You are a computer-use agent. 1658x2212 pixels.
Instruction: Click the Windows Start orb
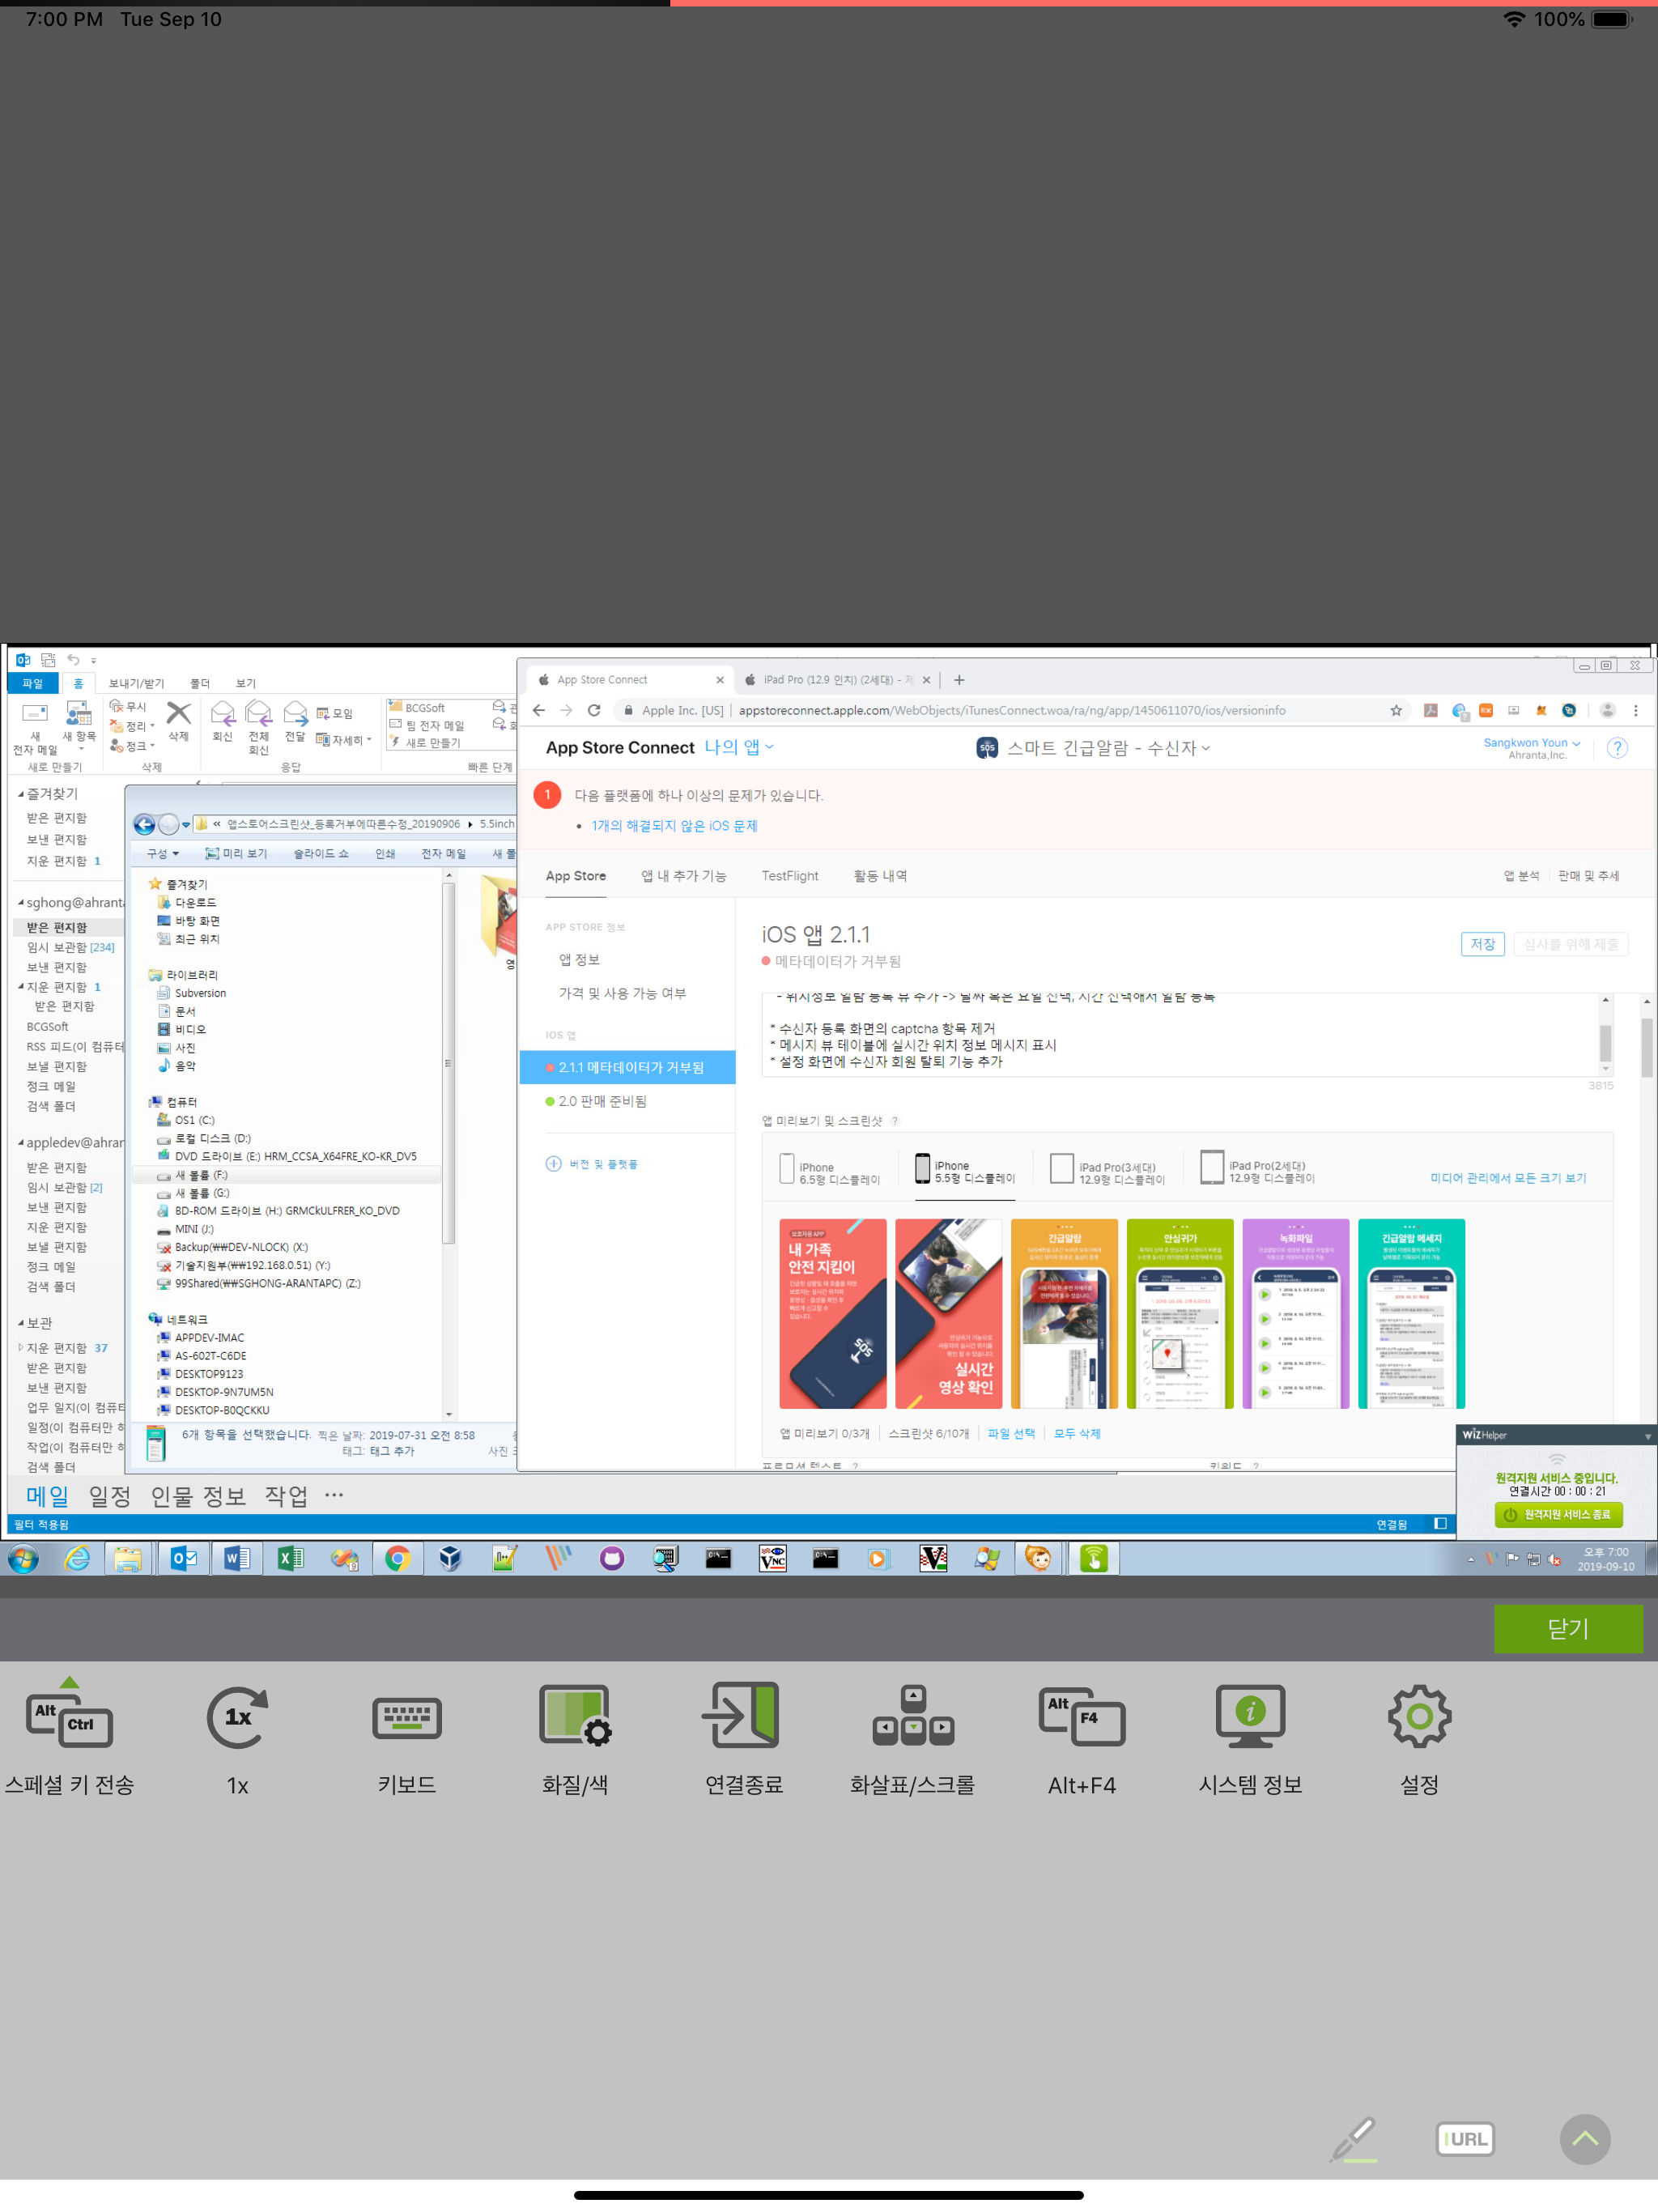pos(24,1558)
